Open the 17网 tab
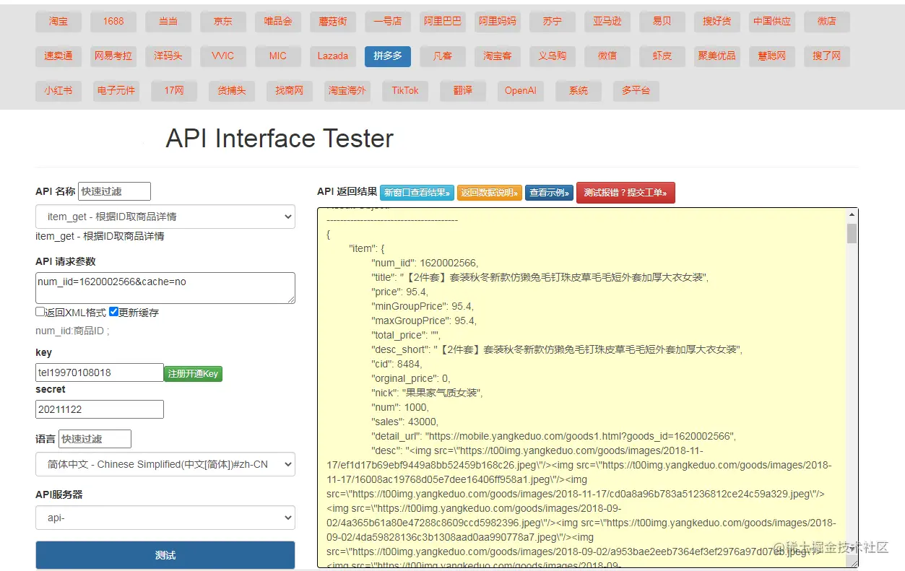The height and width of the screenshot is (571, 905). coord(174,91)
